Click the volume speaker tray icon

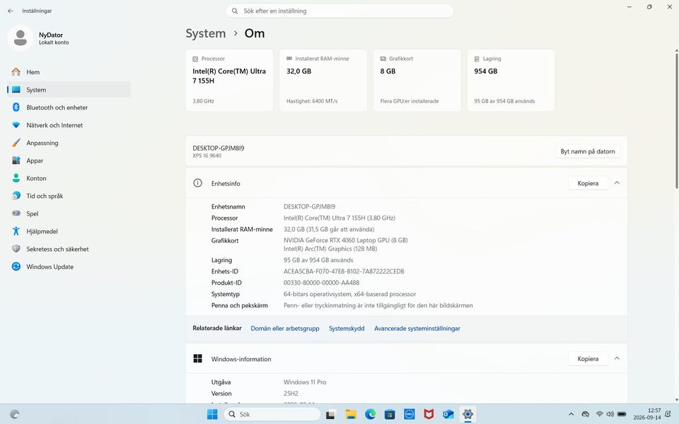(610, 414)
